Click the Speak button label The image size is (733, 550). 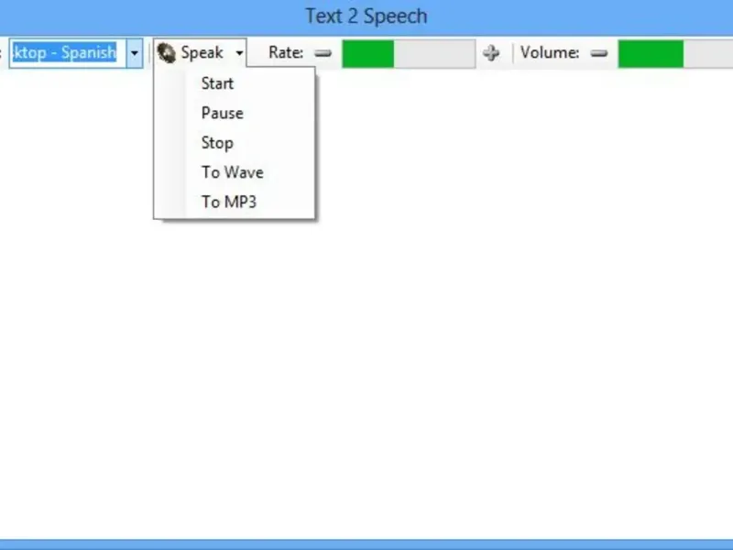[202, 52]
